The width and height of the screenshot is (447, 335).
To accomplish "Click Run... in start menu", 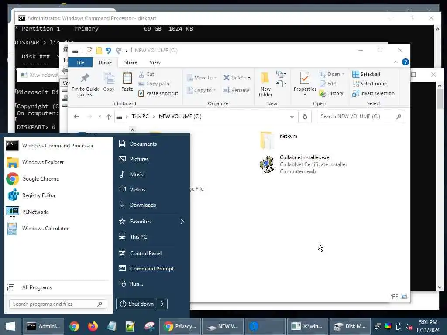I will (131, 284).
